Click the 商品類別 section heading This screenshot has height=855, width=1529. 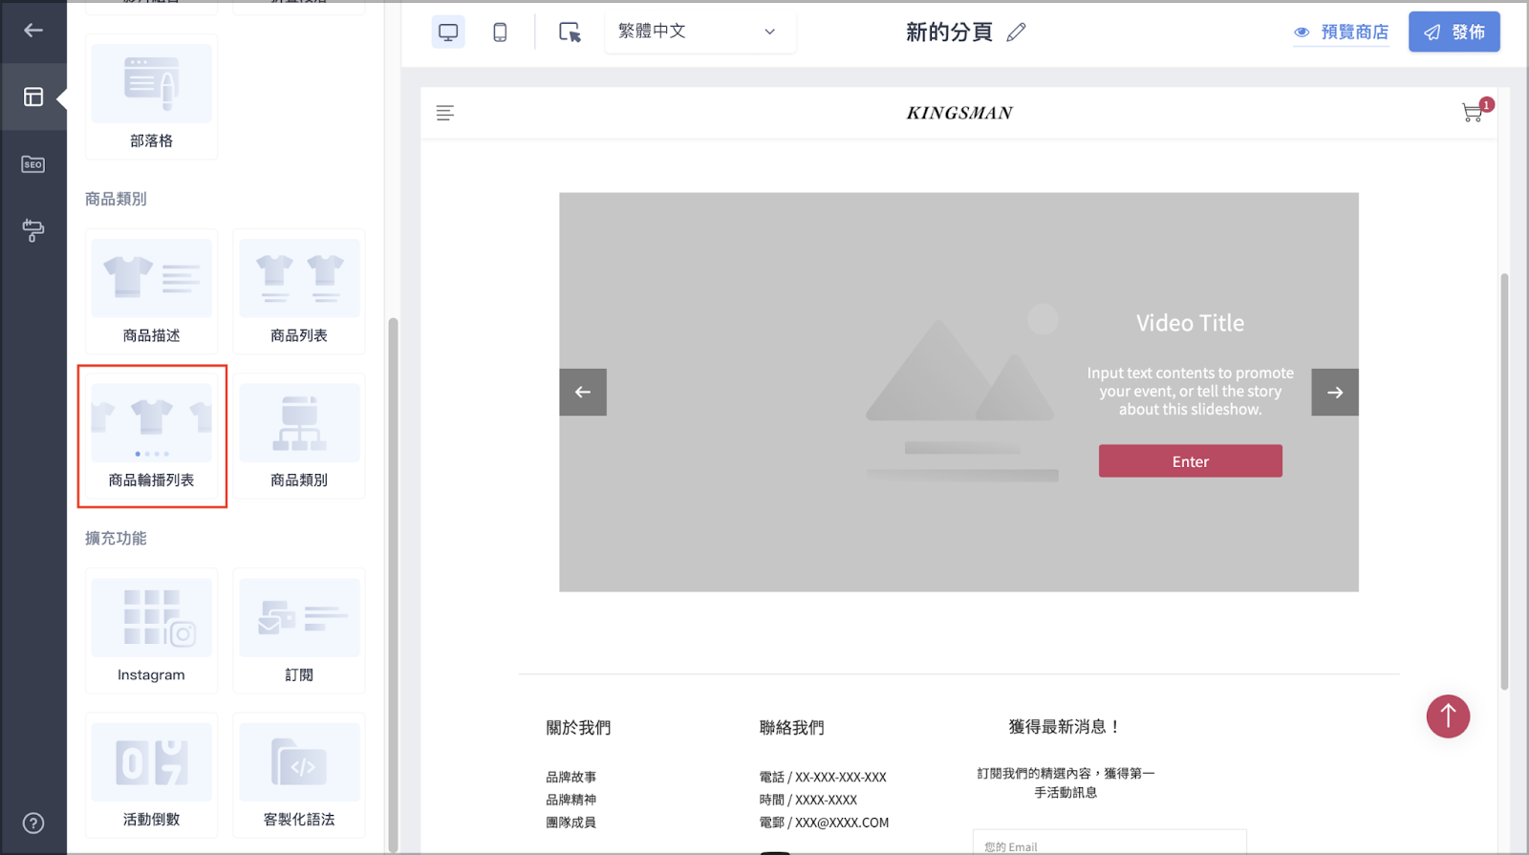116,200
